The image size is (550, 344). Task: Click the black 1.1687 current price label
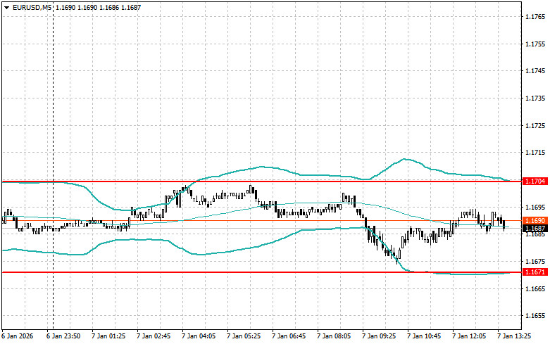pyautogui.click(x=535, y=229)
